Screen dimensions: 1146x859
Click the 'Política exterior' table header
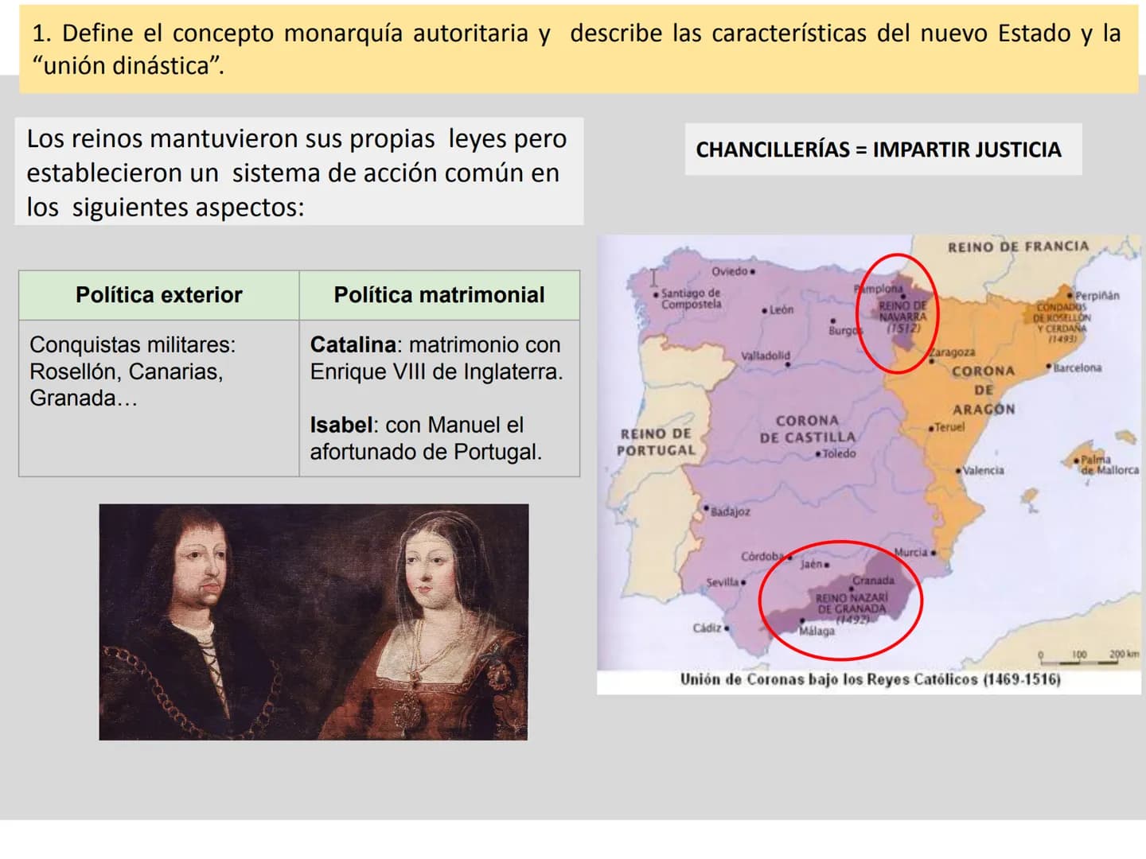click(159, 295)
